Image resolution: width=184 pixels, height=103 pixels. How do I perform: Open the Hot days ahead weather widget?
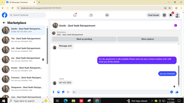(137, 101)
